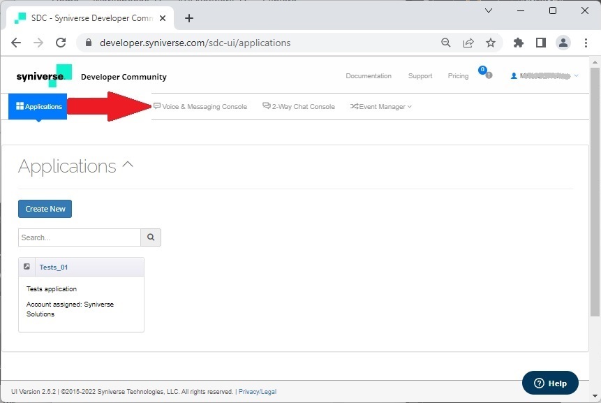This screenshot has height=403, width=601.
Task: Click the notifications alert icon with badge
Action: (487, 74)
